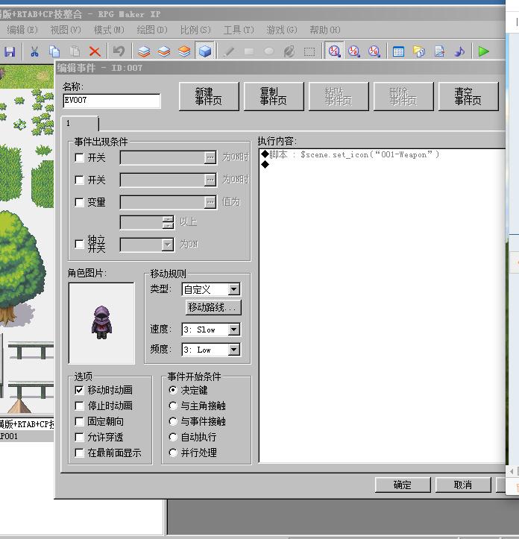Open the 视图(V) menu

(x=66, y=30)
